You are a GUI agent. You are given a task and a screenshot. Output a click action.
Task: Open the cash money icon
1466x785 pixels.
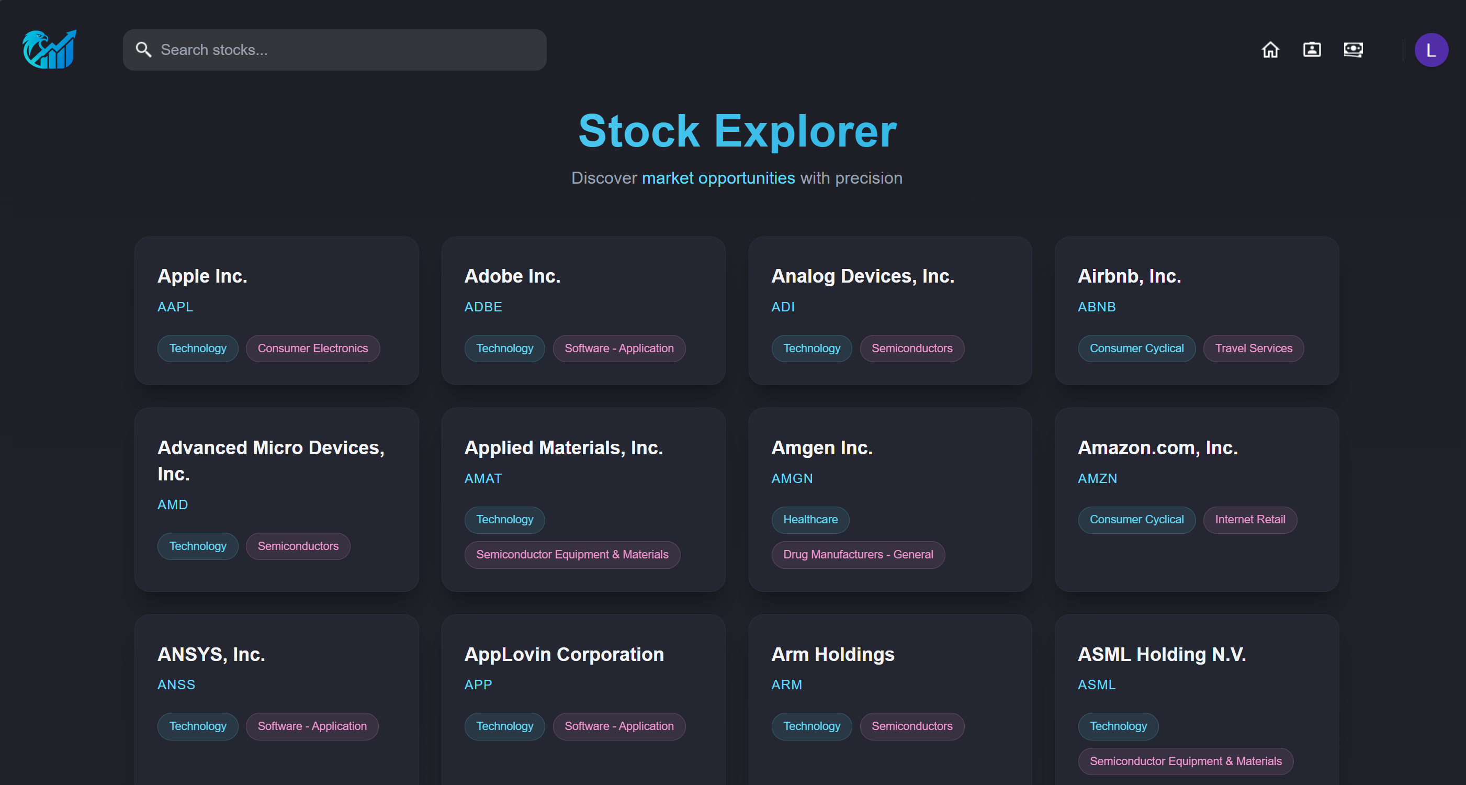point(1354,50)
